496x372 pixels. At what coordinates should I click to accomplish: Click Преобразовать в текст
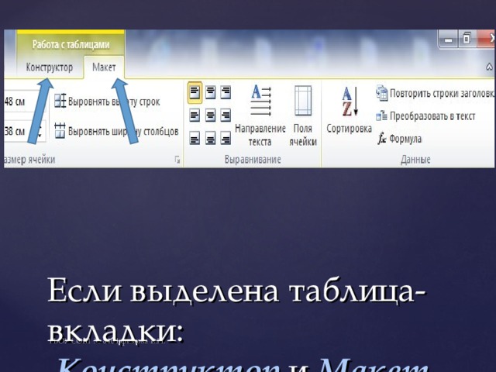coord(425,116)
